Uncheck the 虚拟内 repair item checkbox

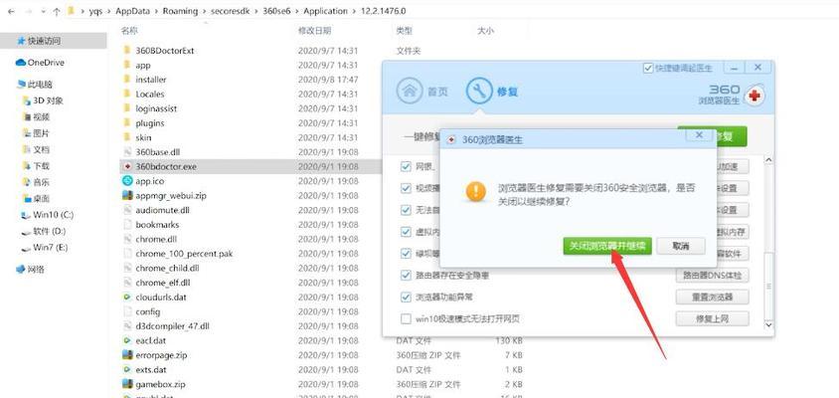tap(406, 232)
